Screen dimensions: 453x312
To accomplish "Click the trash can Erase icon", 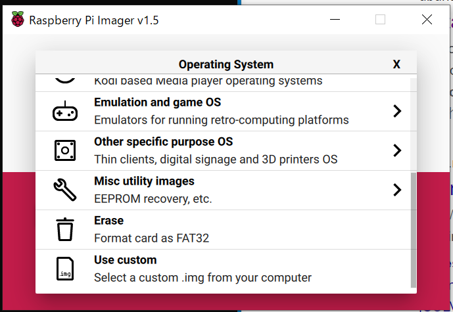I will coord(65,229).
